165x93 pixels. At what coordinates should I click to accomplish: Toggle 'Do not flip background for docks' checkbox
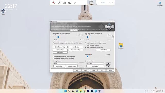point(53,43)
